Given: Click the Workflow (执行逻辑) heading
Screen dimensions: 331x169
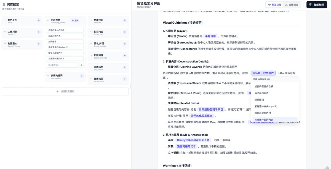Looking at the screenshot, I should 177,166.
